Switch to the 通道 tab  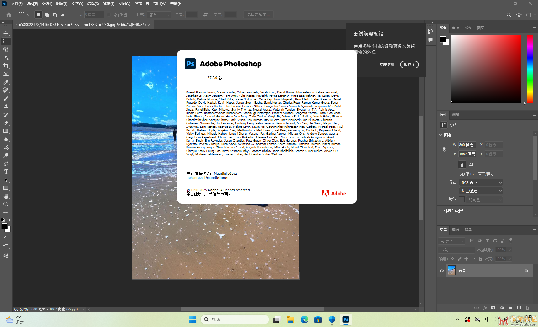tap(456, 230)
